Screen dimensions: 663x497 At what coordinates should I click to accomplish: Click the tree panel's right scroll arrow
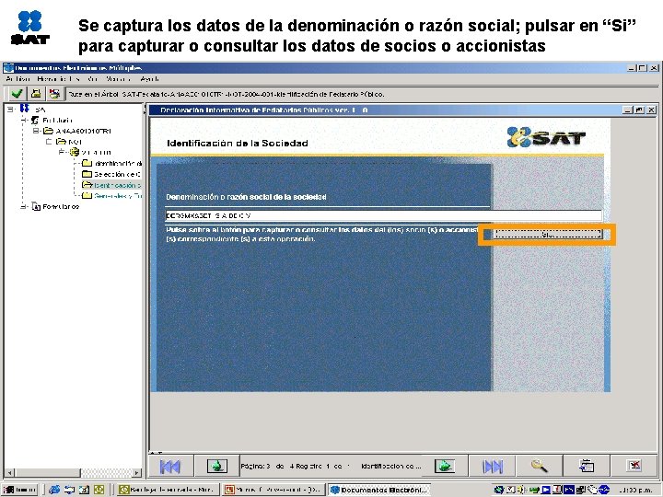[x=137, y=472]
